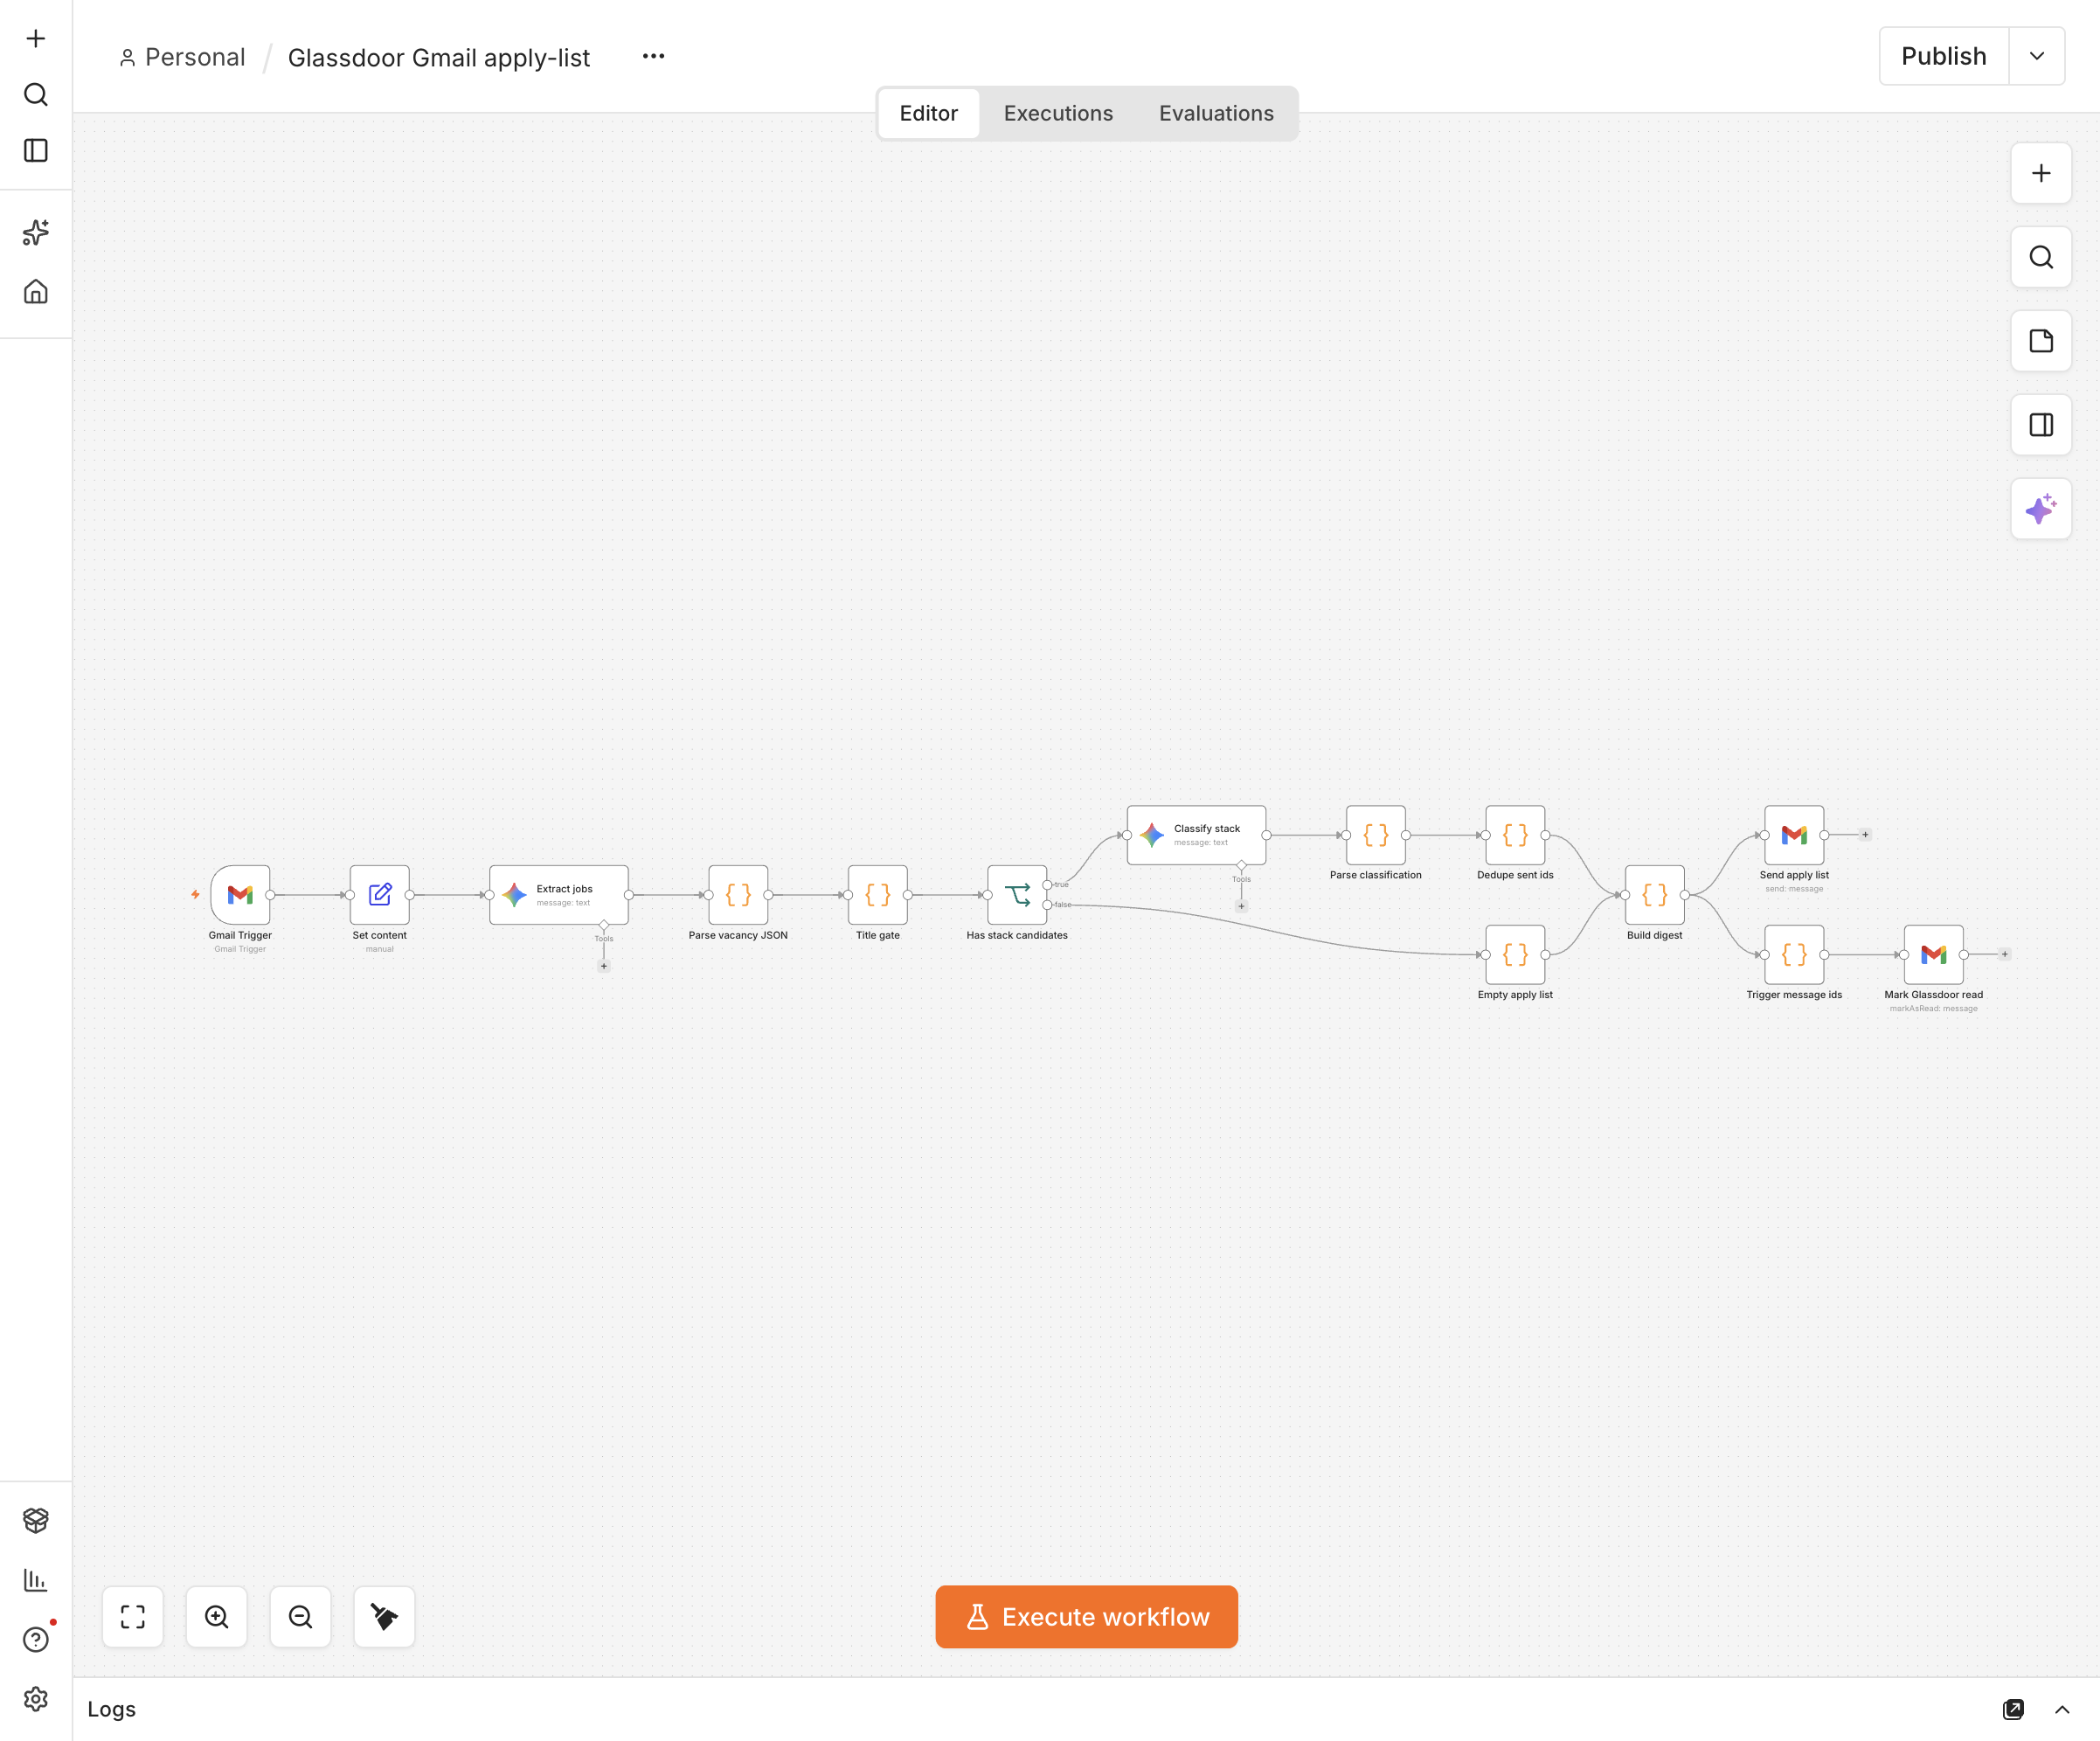2100x1741 pixels.
Task: Click workflow name Glassdoor Gmail apply-list
Action: pyautogui.click(x=439, y=58)
